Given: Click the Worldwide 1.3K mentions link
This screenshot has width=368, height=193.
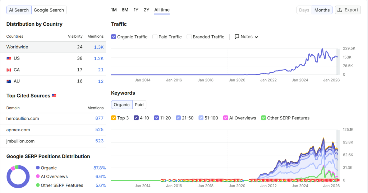Looking at the screenshot, I should click(99, 47).
